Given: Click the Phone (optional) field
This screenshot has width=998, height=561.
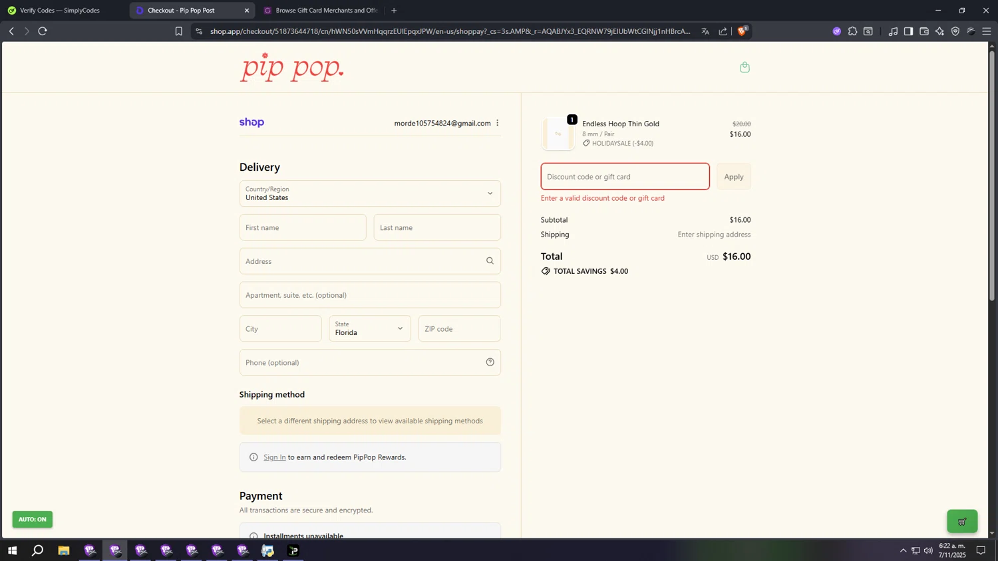Looking at the screenshot, I should point(370,362).
